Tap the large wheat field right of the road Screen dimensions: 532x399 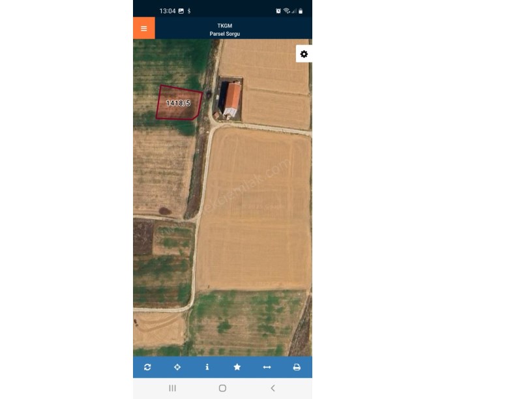click(x=254, y=209)
